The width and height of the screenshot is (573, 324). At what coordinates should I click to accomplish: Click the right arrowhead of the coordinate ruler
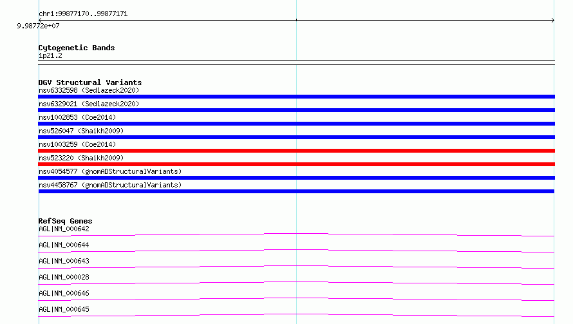(553, 20)
